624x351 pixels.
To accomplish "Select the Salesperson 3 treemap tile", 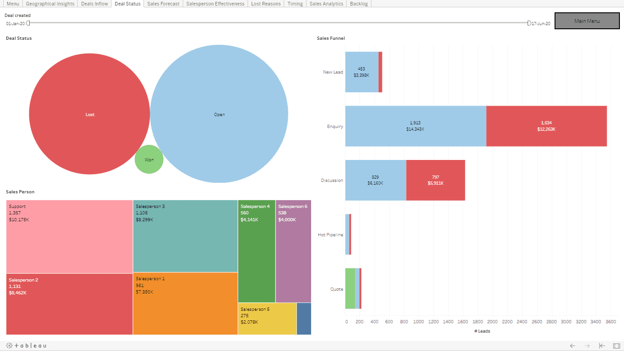I will pos(185,236).
